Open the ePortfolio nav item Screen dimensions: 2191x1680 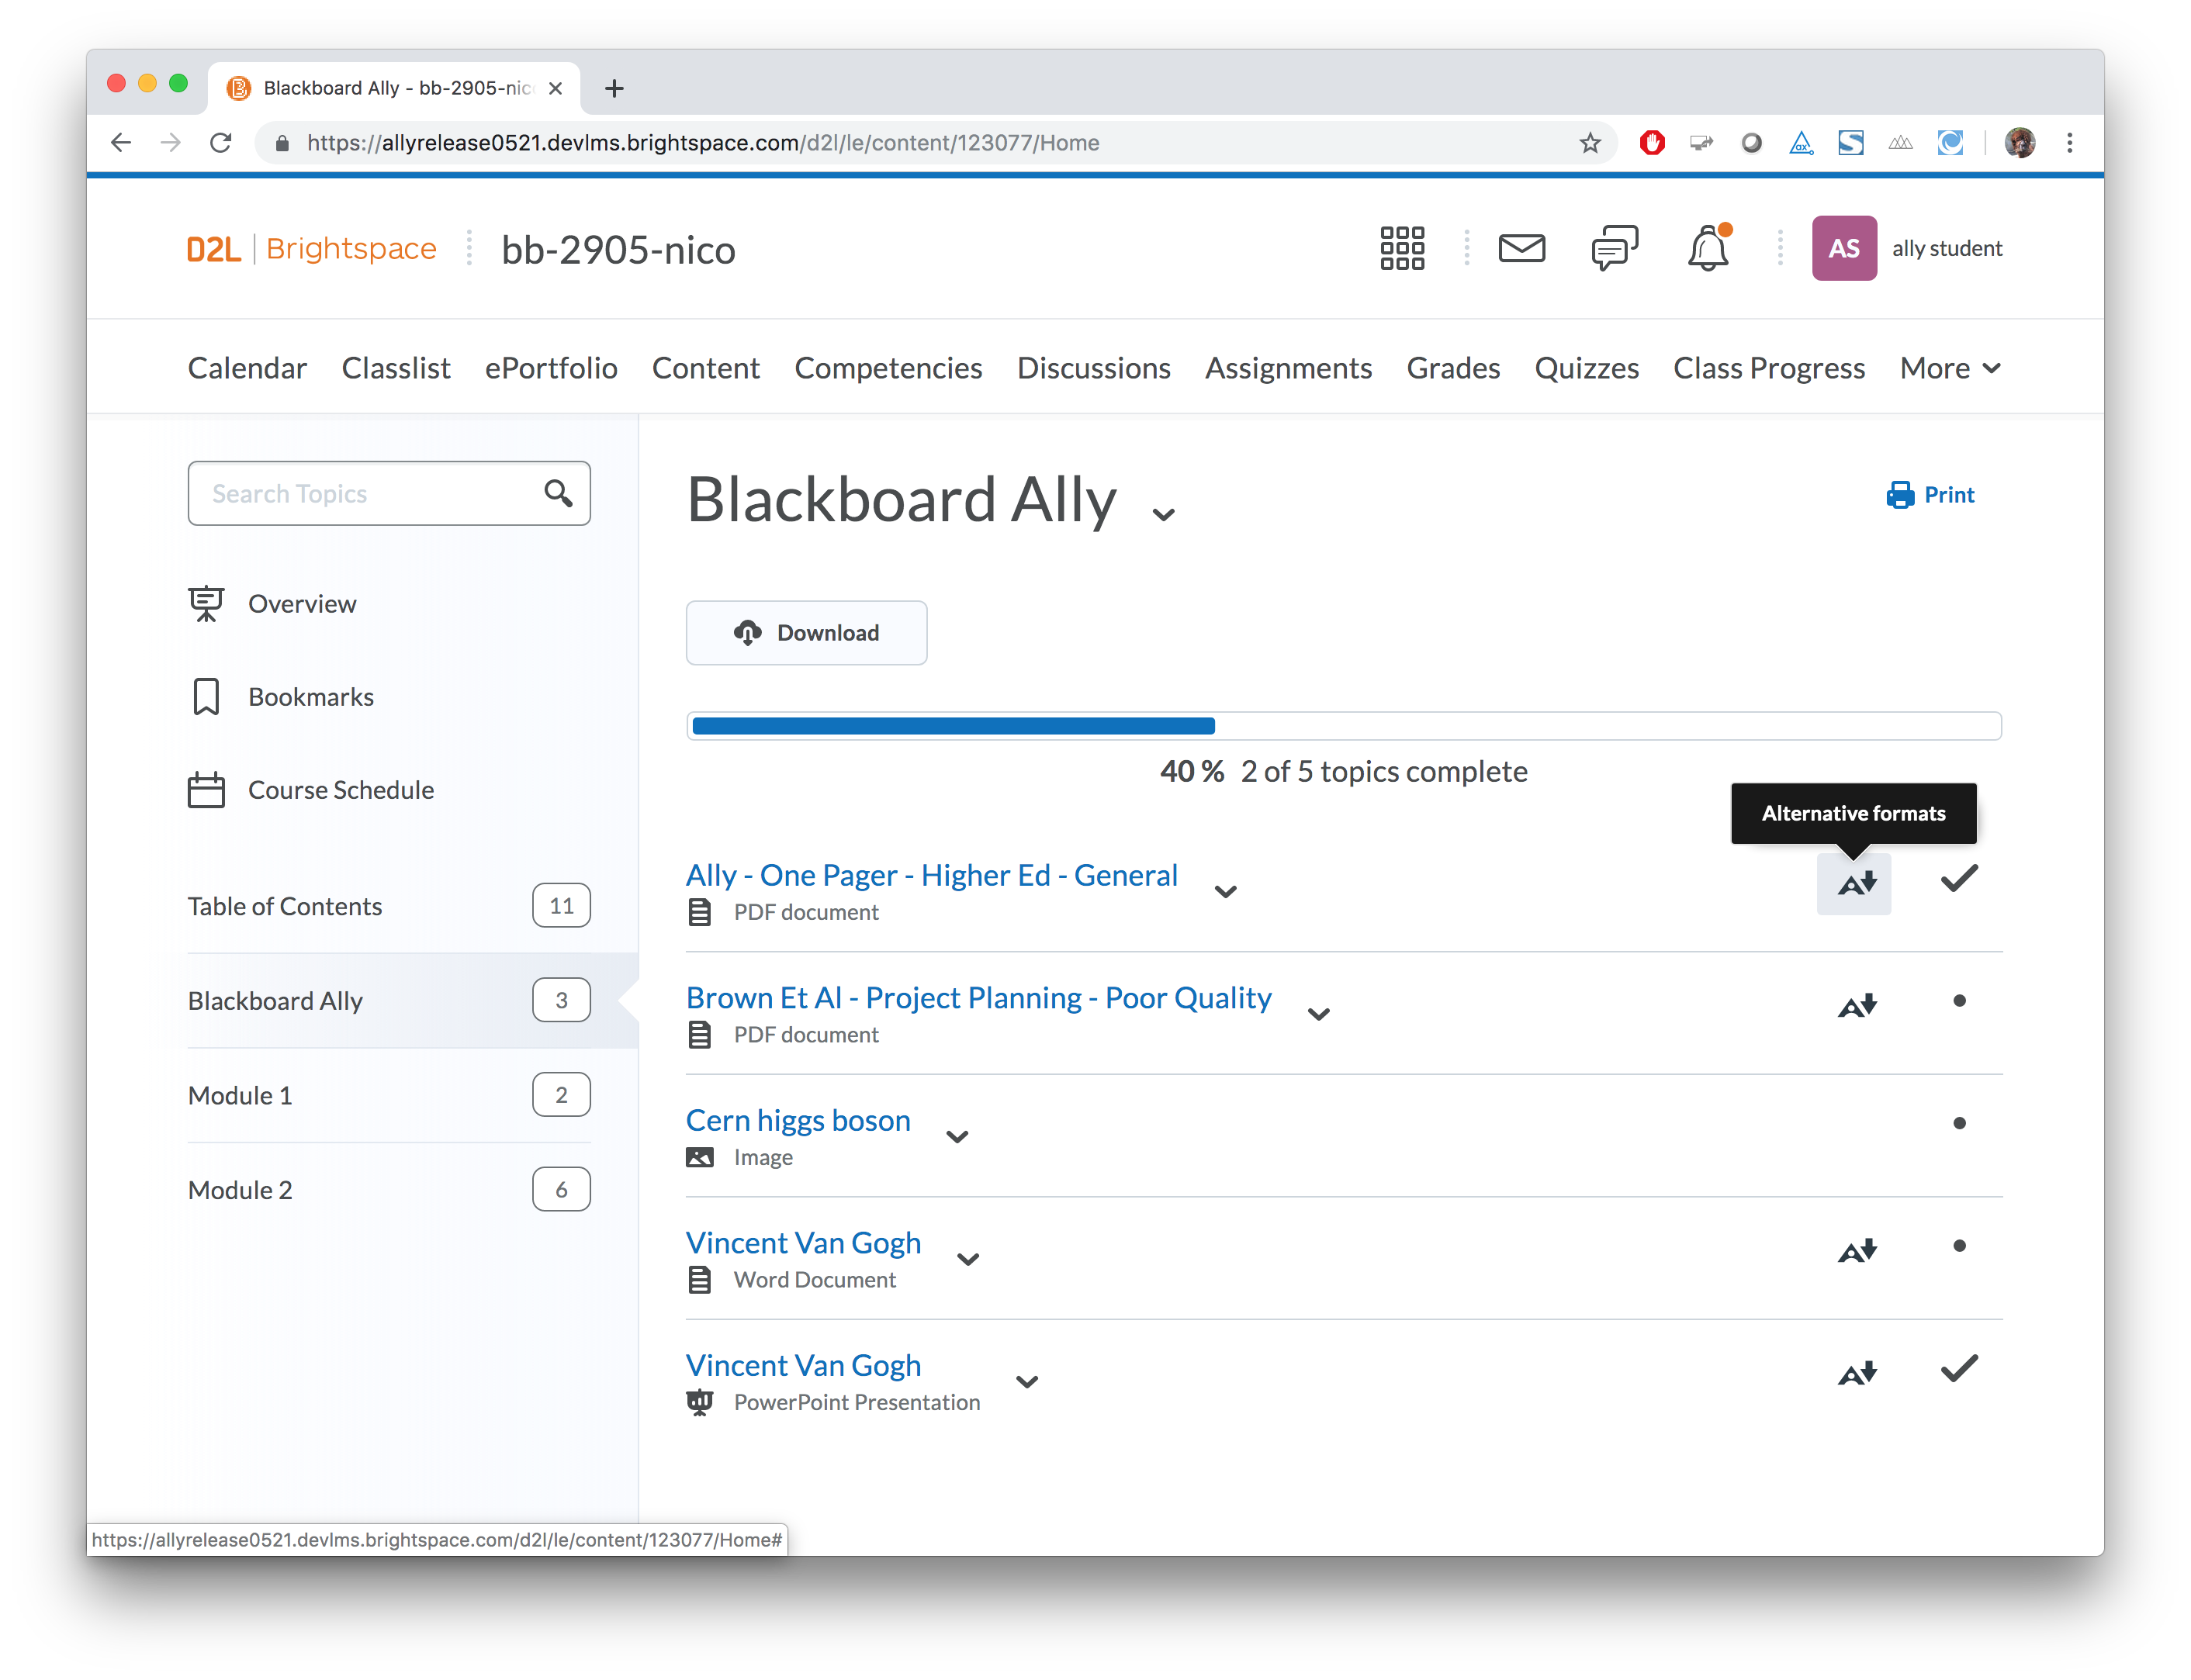point(551,368)
